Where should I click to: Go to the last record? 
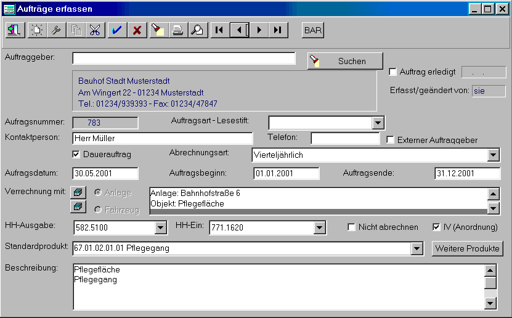[278, 30]
